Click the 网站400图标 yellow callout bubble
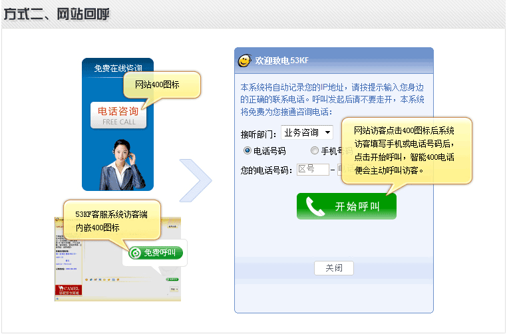 [161, 85]
